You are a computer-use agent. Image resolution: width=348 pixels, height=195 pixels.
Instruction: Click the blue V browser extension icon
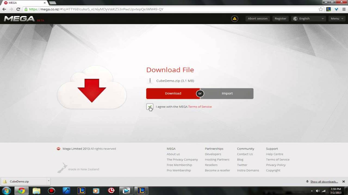pyautogui.click(x=336, y=9)
